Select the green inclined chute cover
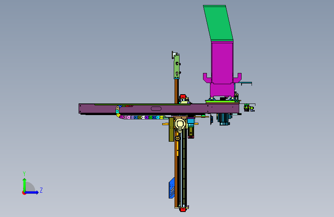334x217 pixels. coord(218,23)
